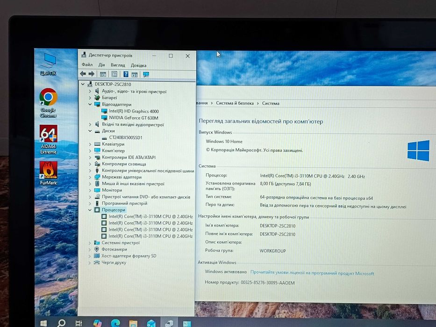Open the AIDA64 Extreme desktop shortcut
The height and width of the screenshot is (327, 436).
[x=49, y=140]
